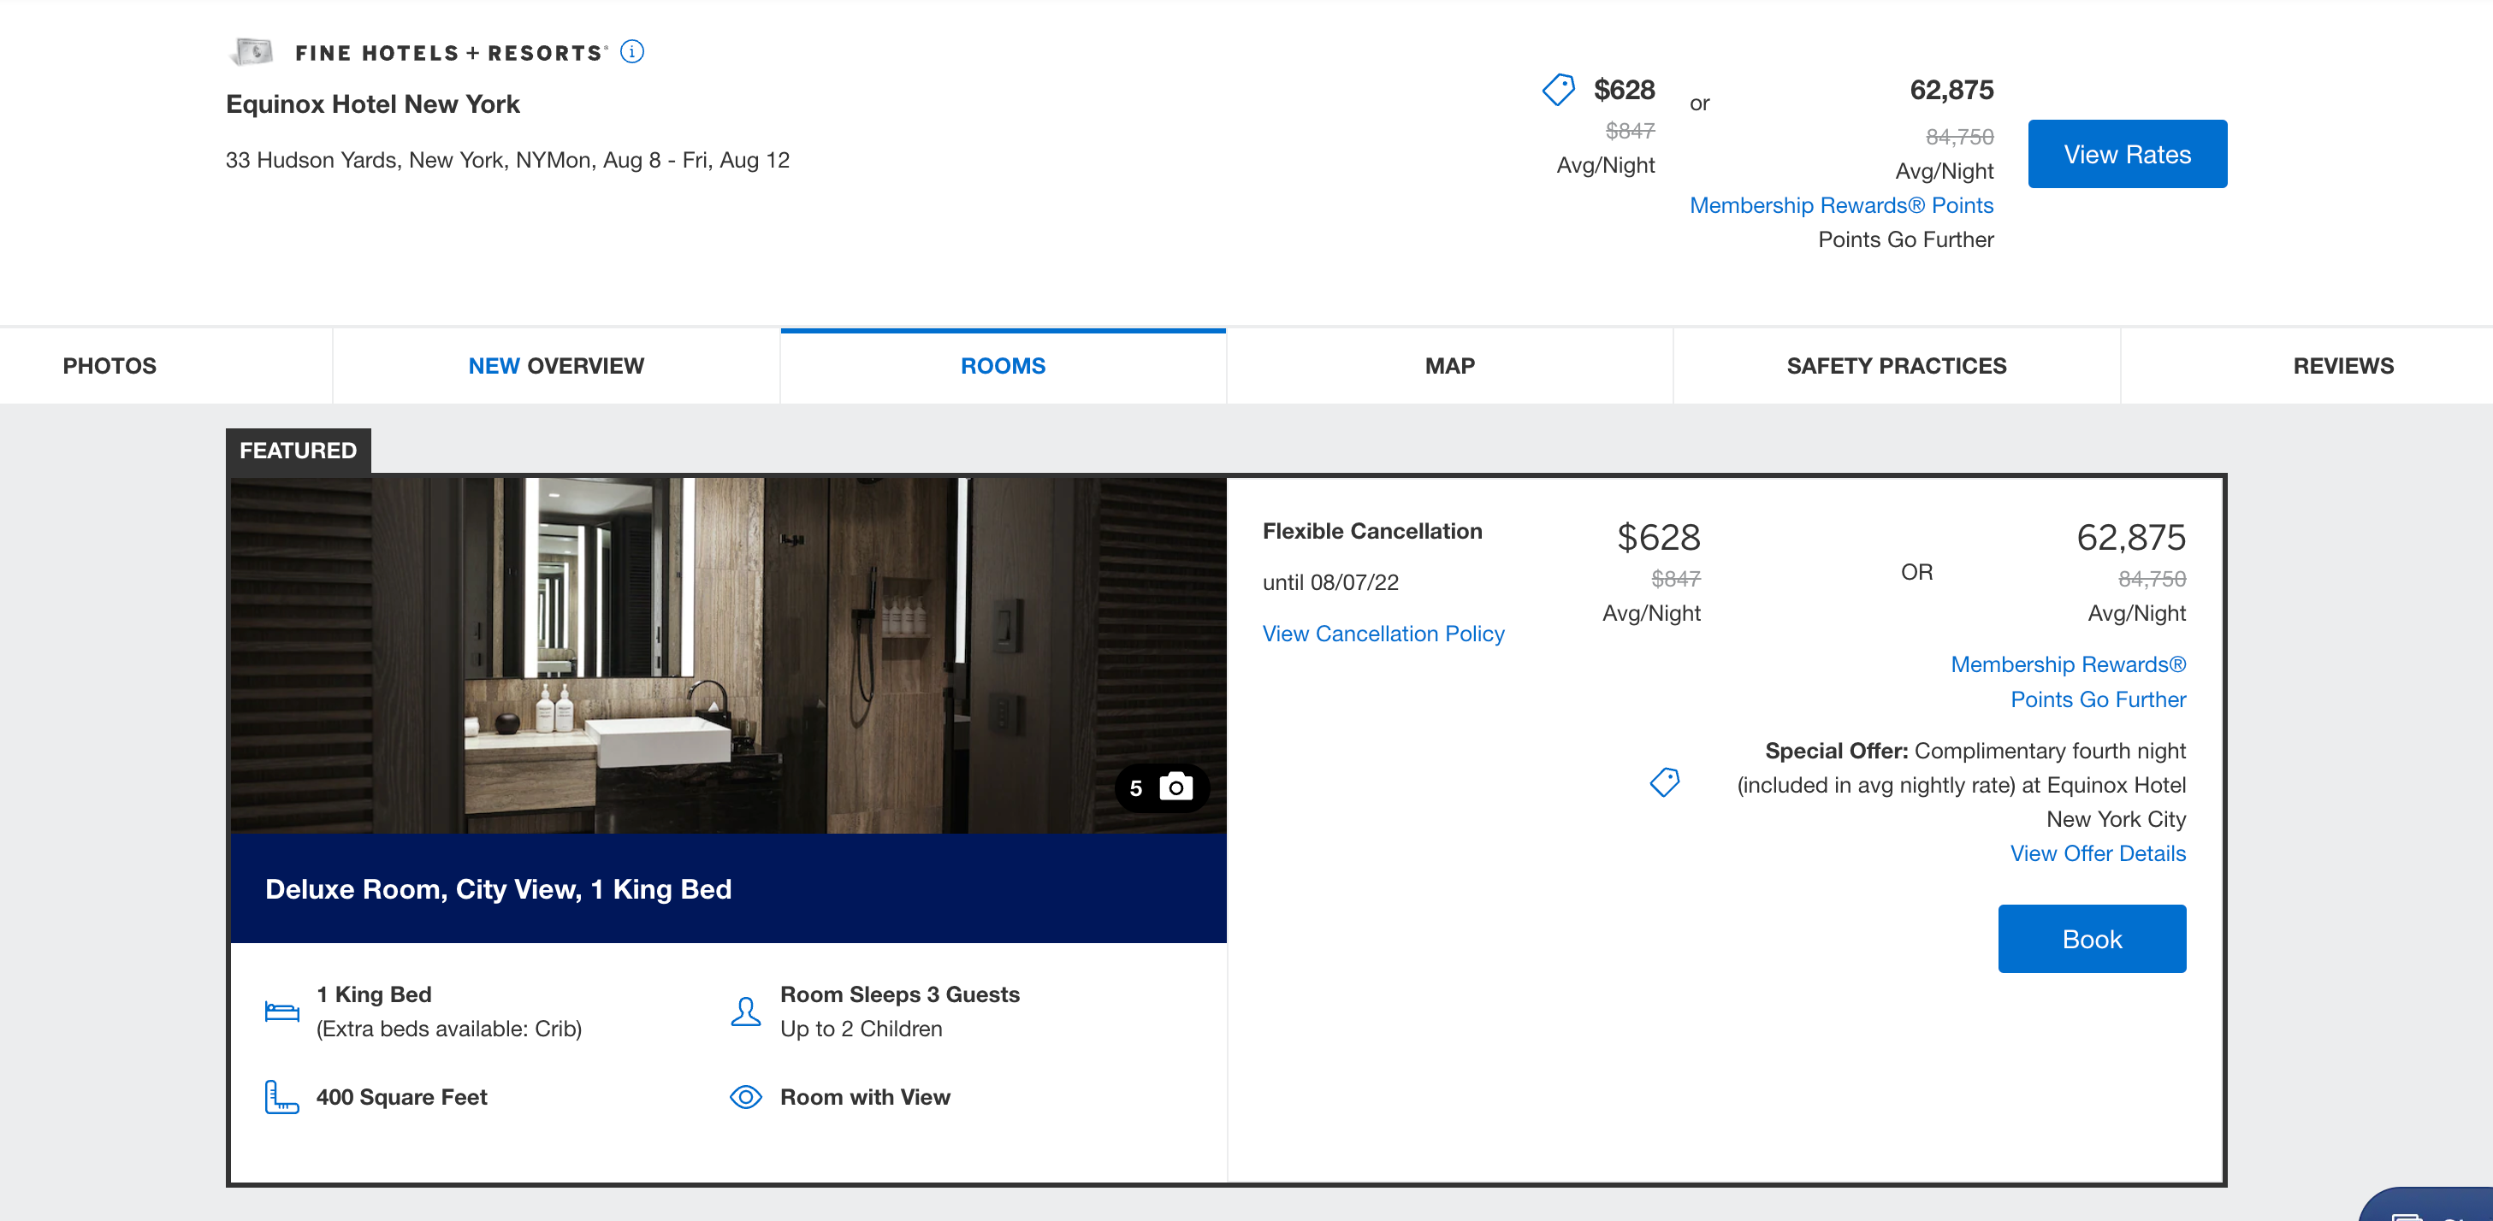The width and height of the screenshot is (2493, 1221).
Task: Switch to the PHOTOS tab
Action: 110,366
